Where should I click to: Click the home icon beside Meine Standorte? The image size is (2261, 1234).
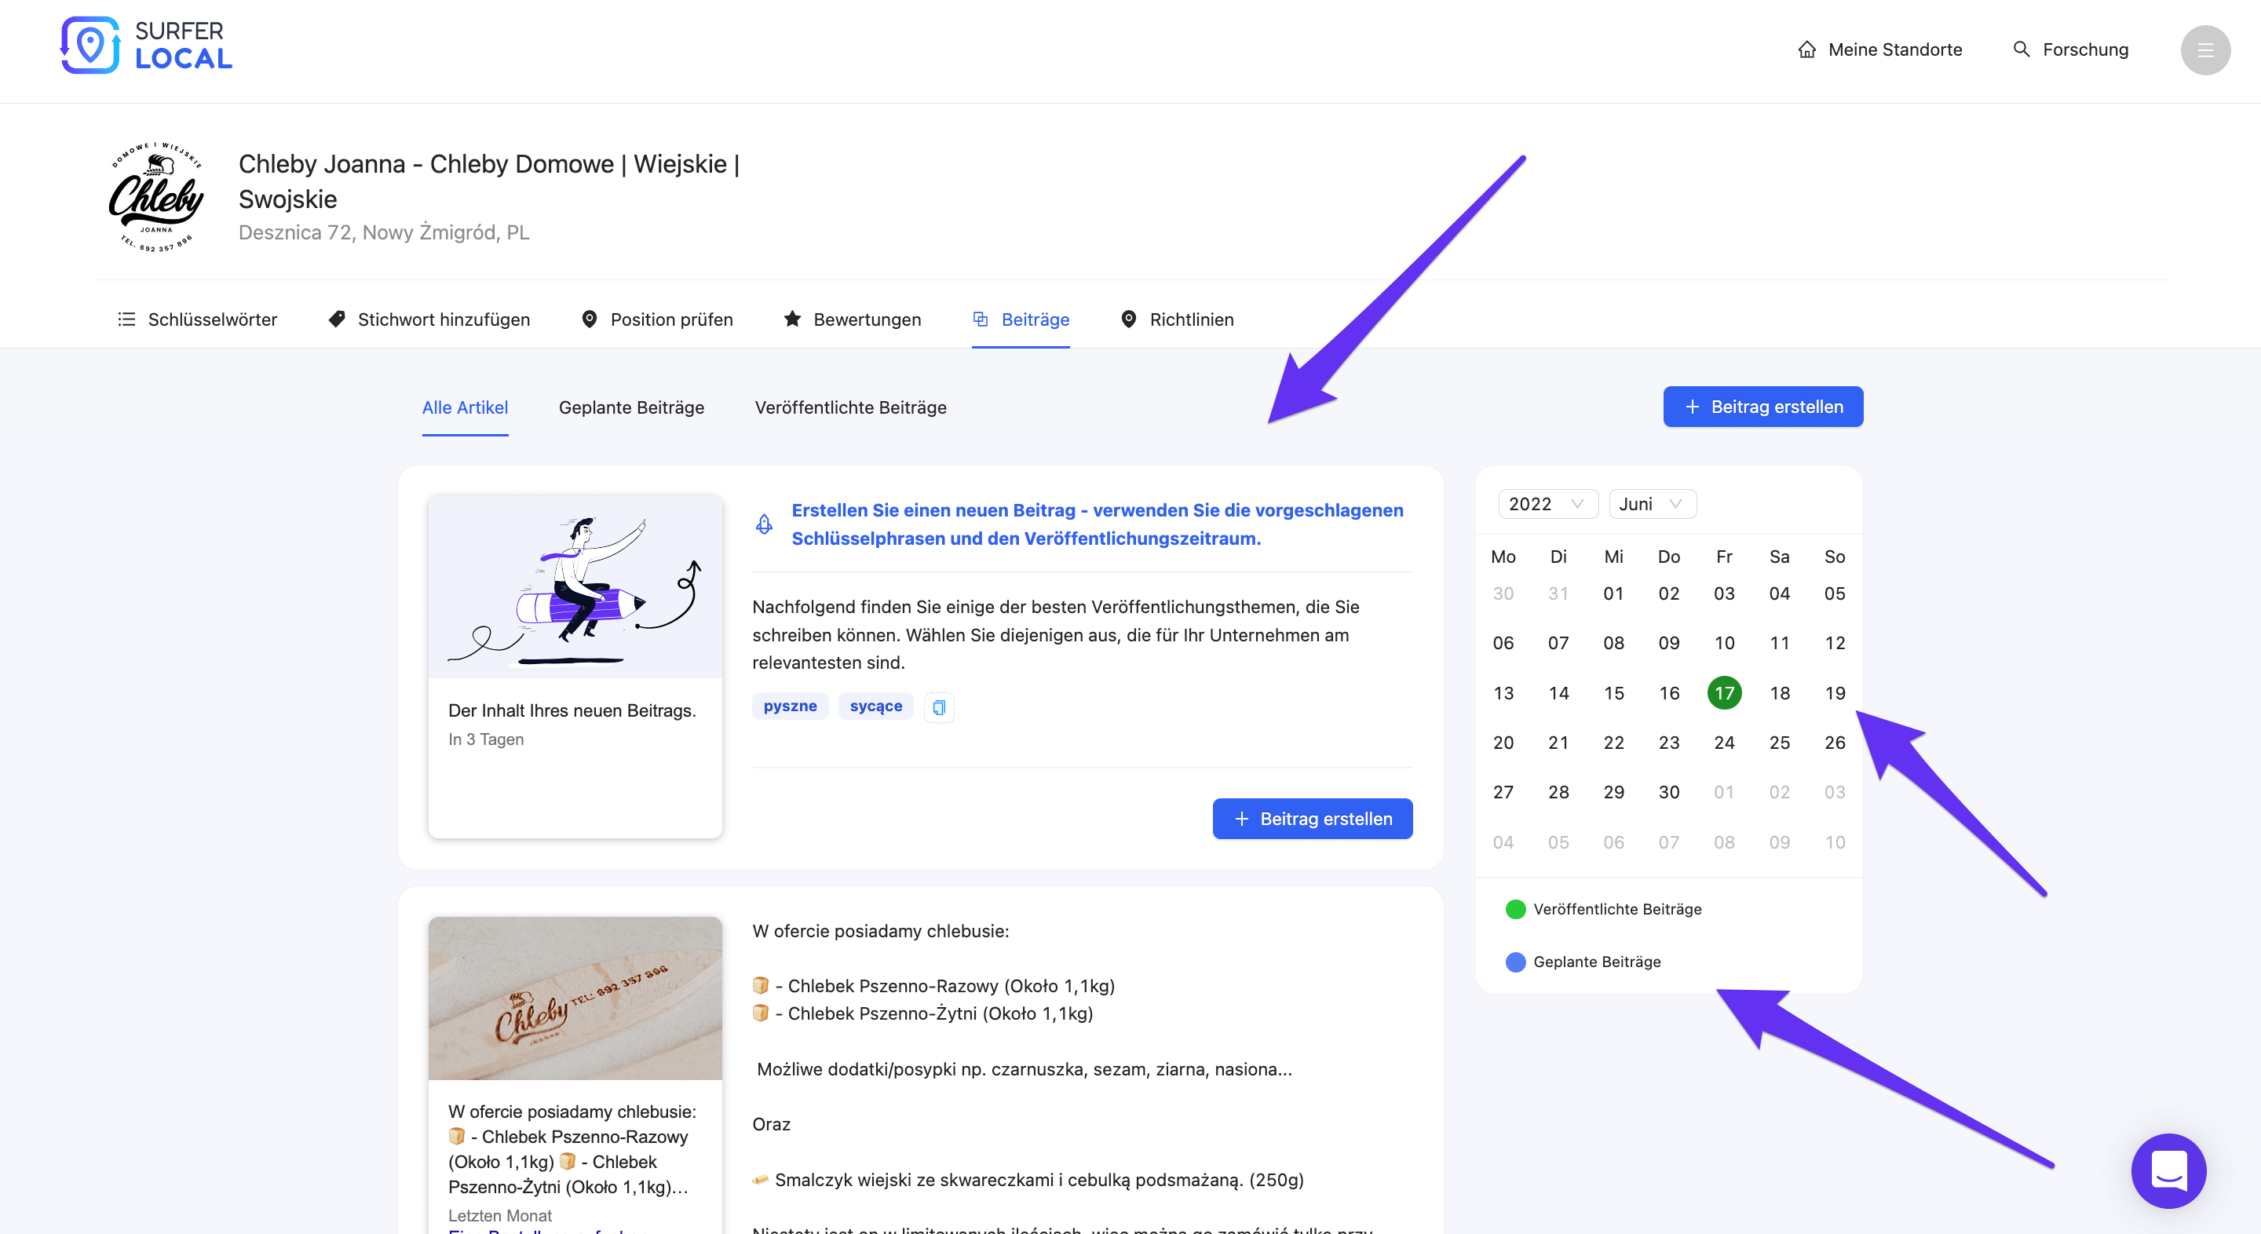pyautogui.click(x=1806, y=50)
